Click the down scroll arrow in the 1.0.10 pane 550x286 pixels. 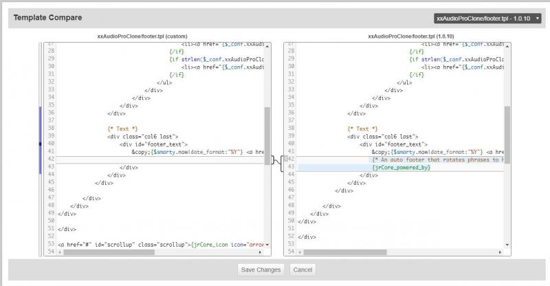(507, 245)
